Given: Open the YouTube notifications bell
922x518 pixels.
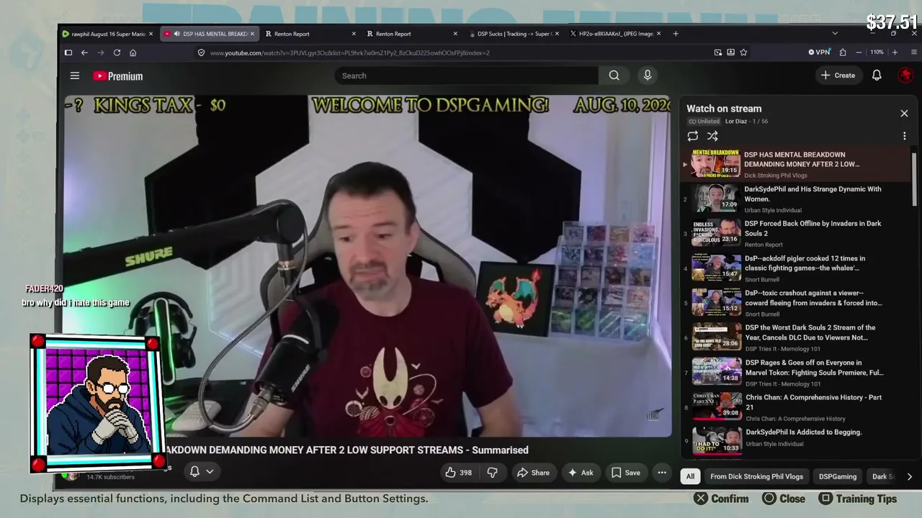Looking at the screenshot, I should (877, 76).
